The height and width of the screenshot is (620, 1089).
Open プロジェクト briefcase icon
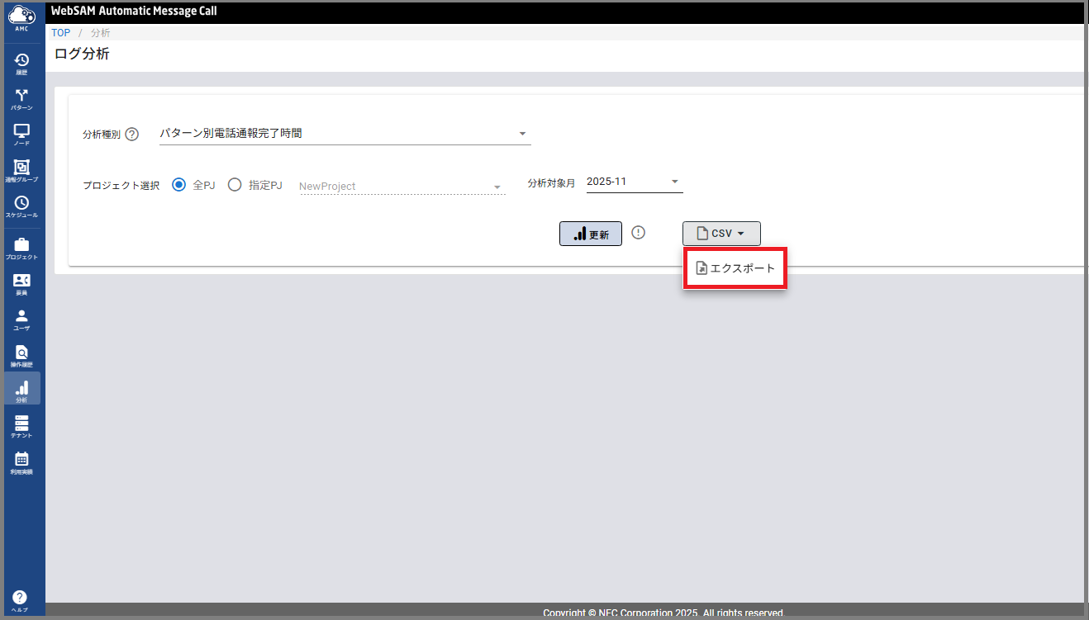[21, 247]
